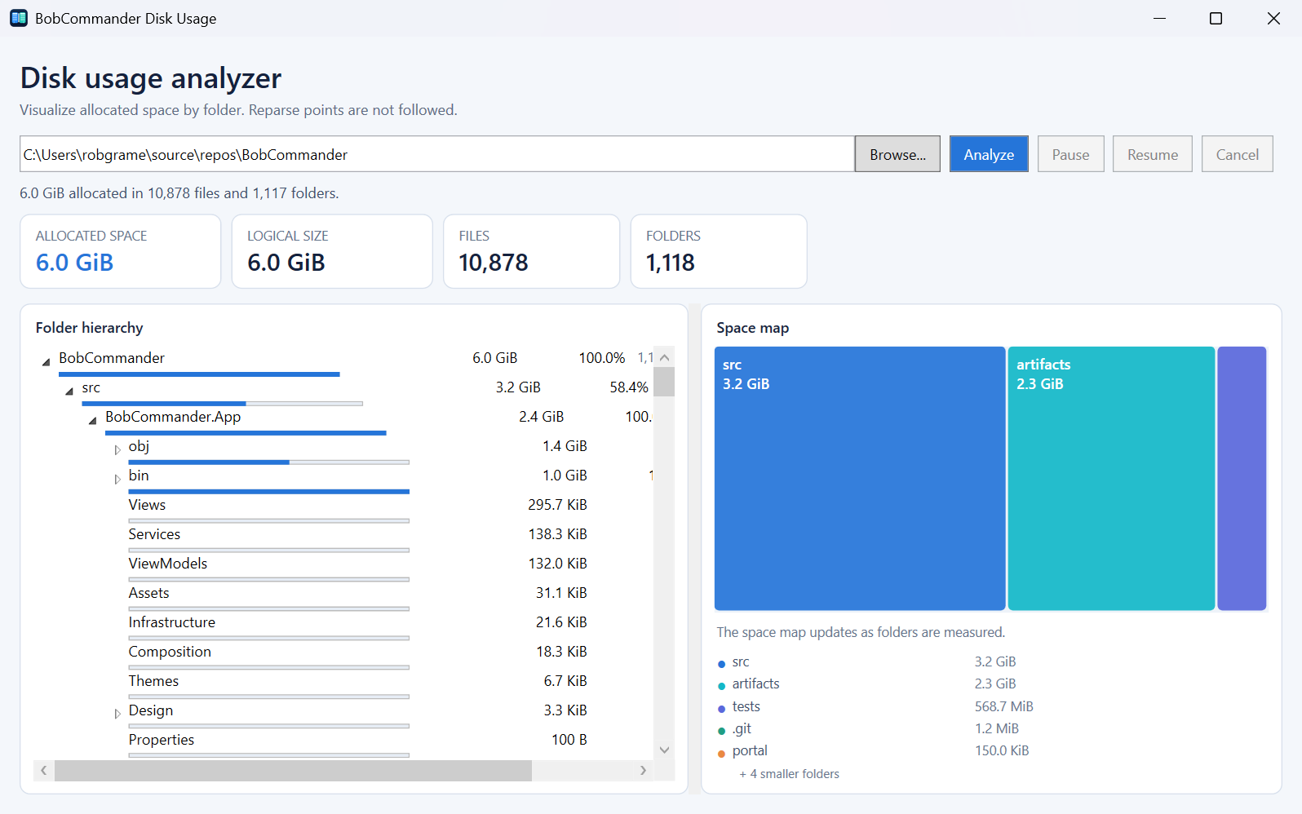
Task: Collapse the src folder node
Action: point(69,391)
